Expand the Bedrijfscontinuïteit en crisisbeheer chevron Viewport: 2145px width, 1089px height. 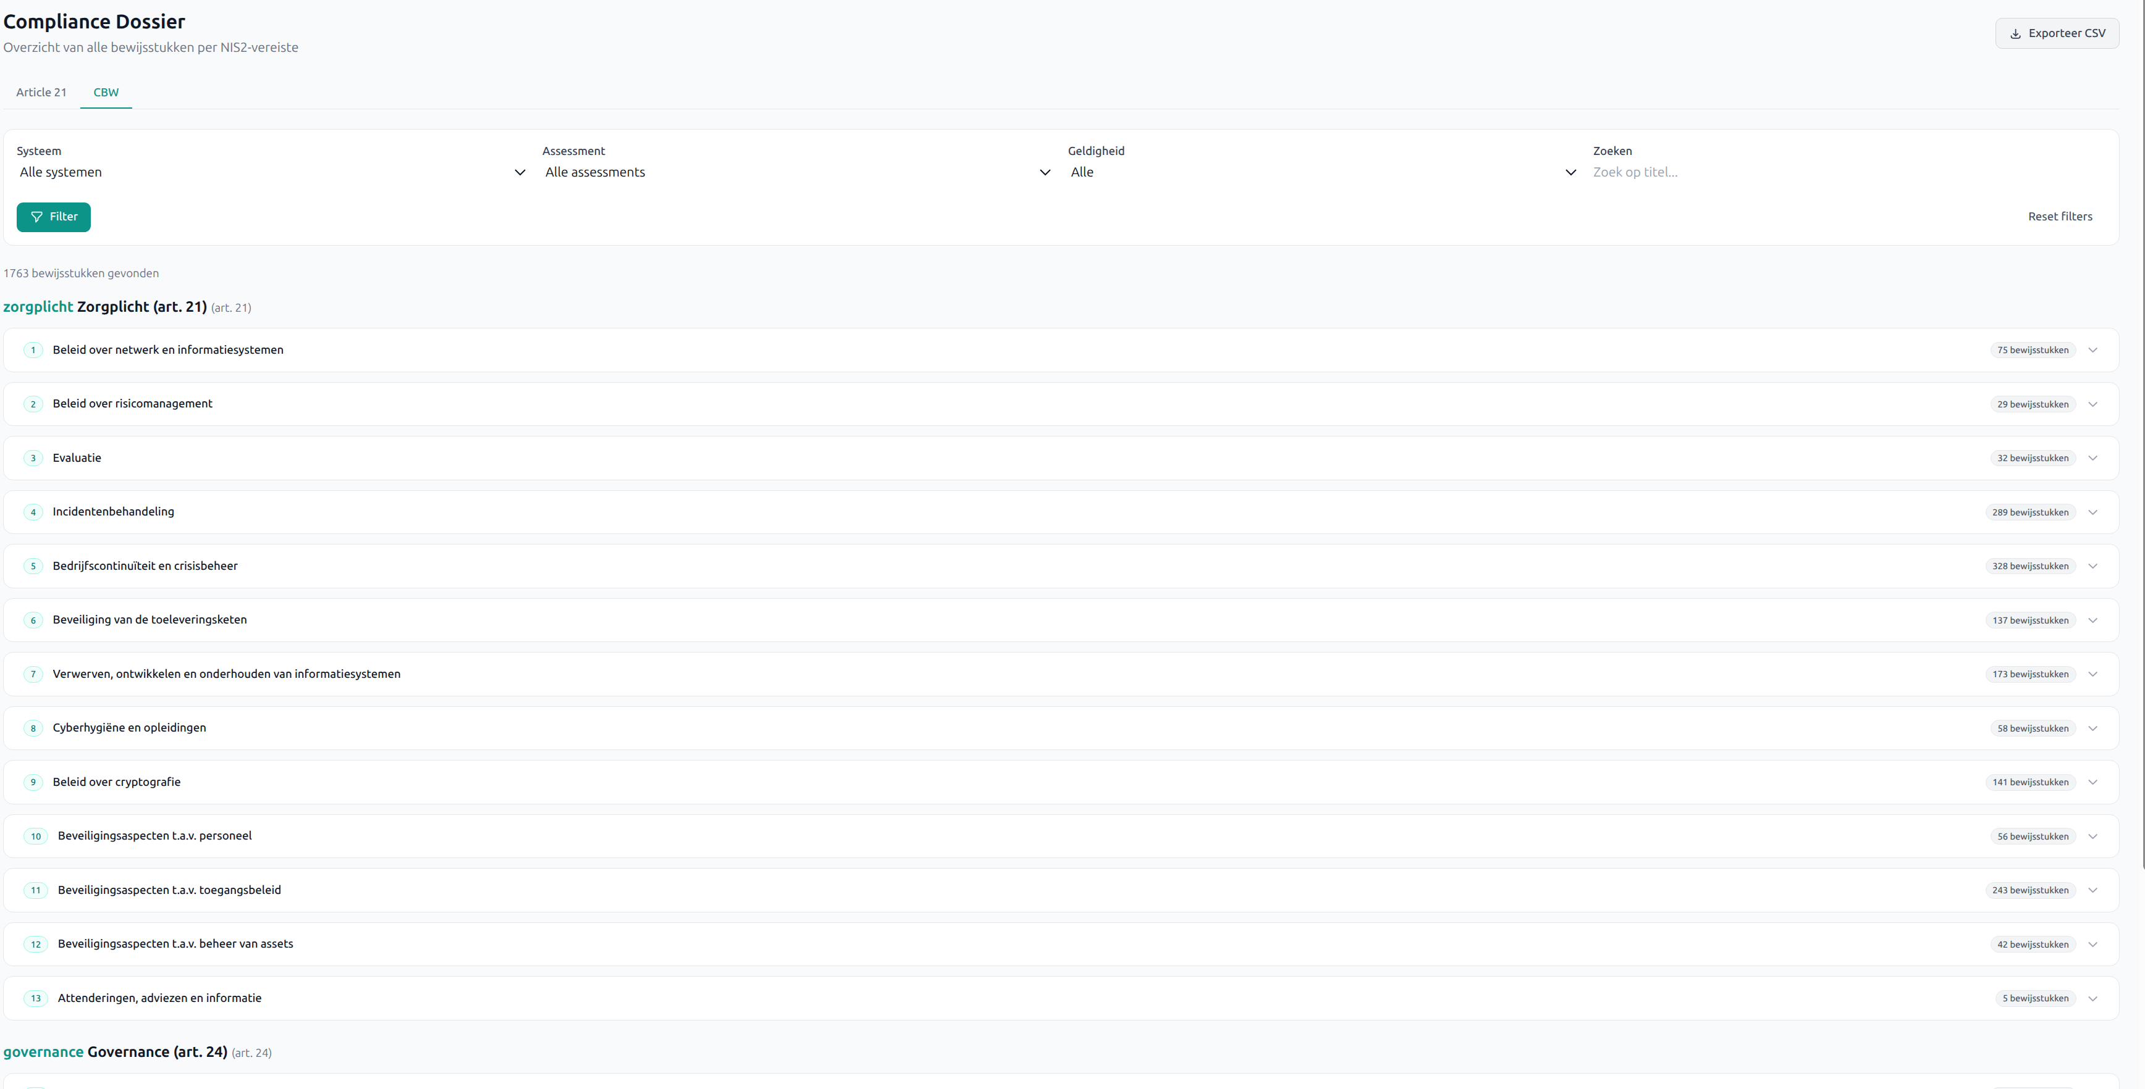2092,567
